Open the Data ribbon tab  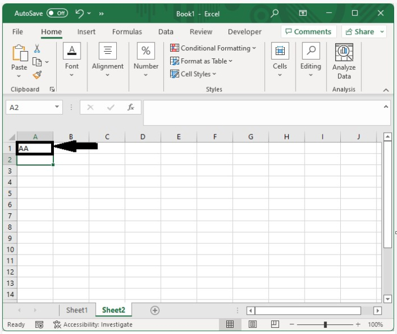click(166, 32)
